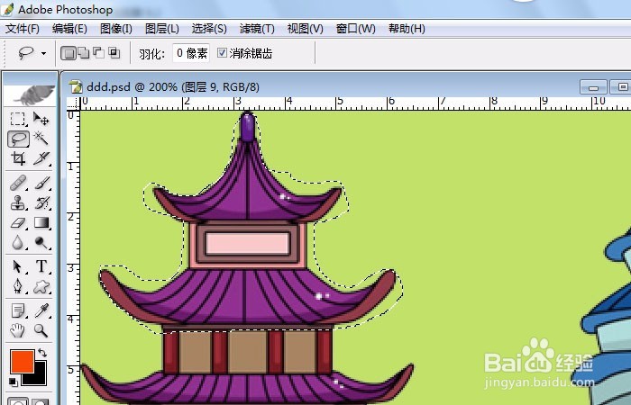Click the Lasso tool icon in options bar
The image size is (631, 405).
tap(26, 52)
